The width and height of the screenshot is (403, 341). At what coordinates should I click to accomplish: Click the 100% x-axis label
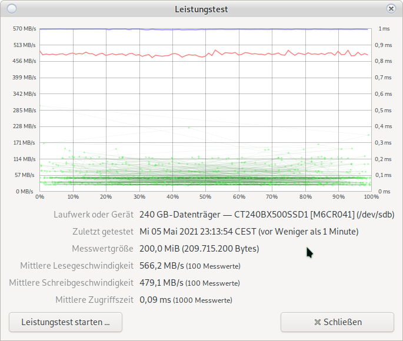click(371, 197)
